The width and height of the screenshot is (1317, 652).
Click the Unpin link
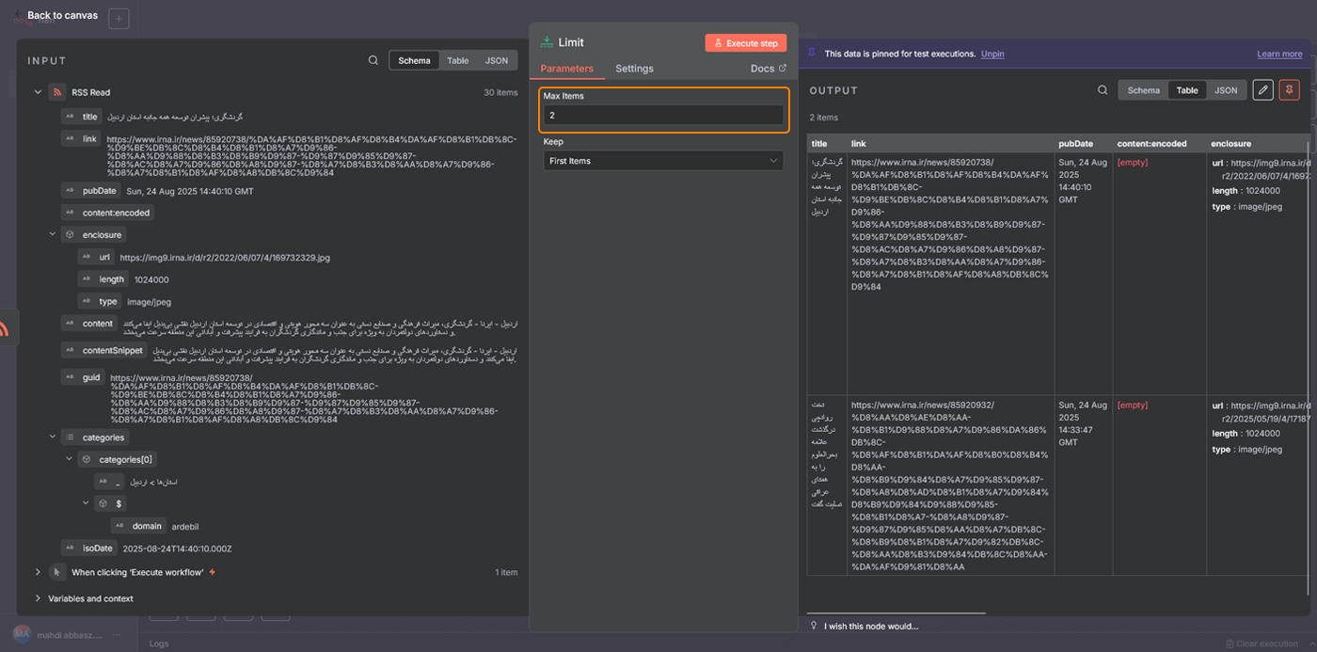(992, 54)
